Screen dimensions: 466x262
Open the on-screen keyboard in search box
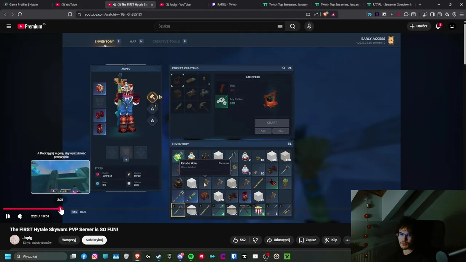[x=280, y=26]
